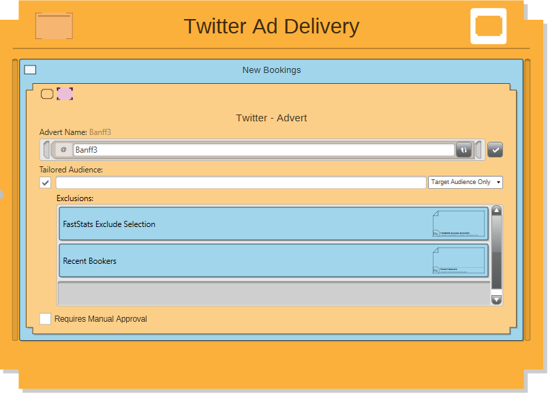Click the left bracket handle of advert field
The height and width of the screenshot is (394, 548).
[x=46, y=150]
